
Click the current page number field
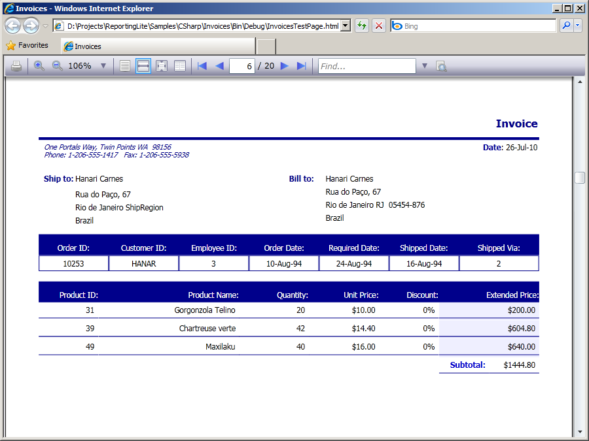(241, 66)
